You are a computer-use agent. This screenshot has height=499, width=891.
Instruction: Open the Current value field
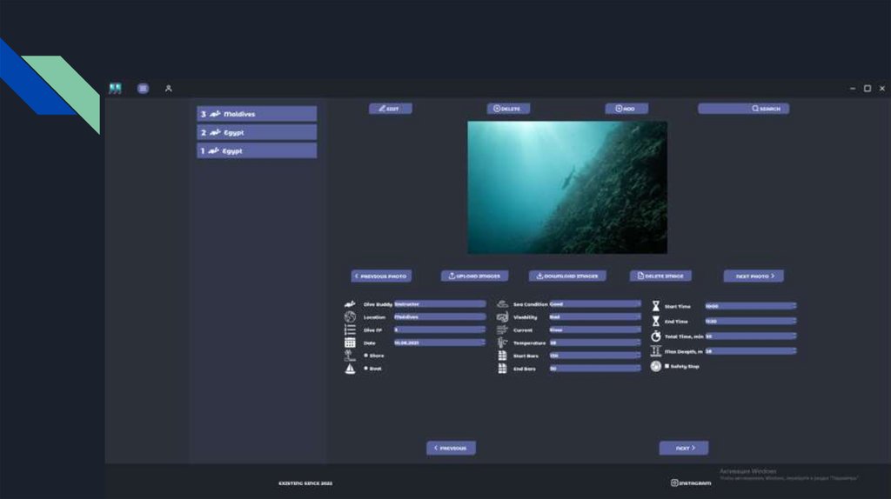(x=595, y=329)
